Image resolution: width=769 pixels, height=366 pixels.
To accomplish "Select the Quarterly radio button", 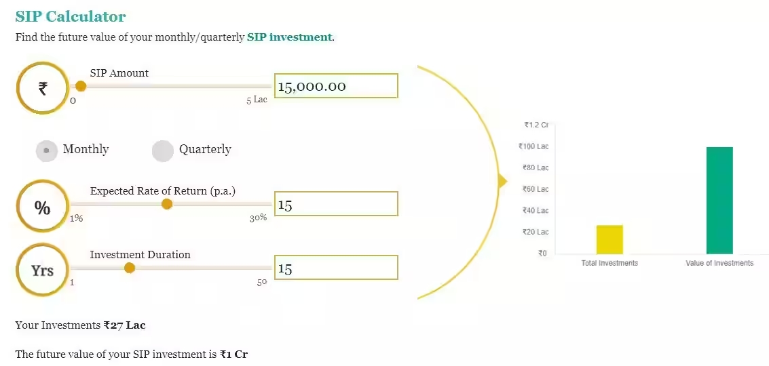I will click(x=163, y=150).
